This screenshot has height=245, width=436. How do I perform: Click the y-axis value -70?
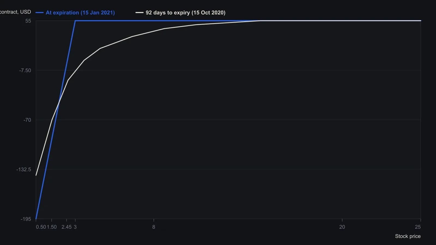(27, 120)
